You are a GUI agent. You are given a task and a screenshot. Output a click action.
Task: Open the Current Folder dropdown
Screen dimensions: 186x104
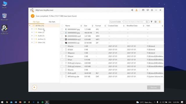pyautogui.click(x=117, y=22)
